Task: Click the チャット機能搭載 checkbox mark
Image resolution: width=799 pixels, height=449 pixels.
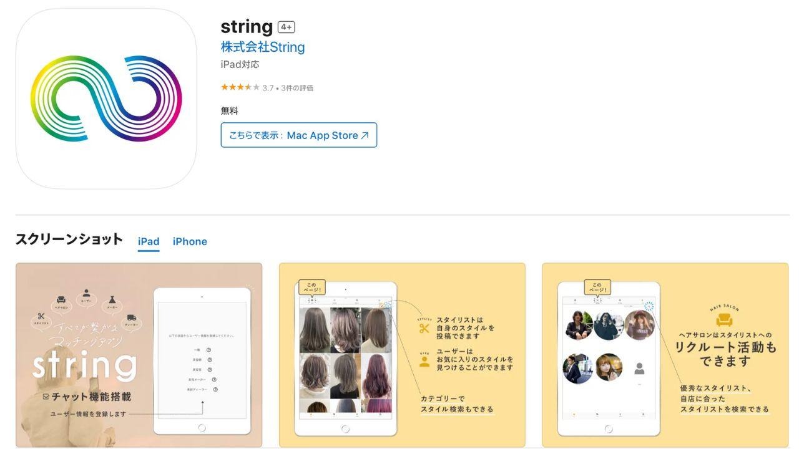Action: (x=46, y=397)
